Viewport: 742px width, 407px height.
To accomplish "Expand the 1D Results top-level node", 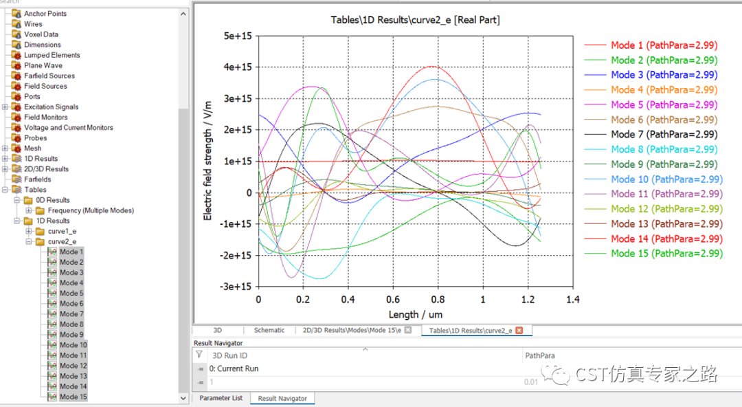I will coord(5,159).
